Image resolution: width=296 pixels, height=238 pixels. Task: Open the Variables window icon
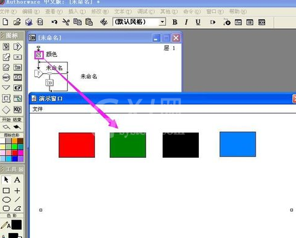click(250, 22)
